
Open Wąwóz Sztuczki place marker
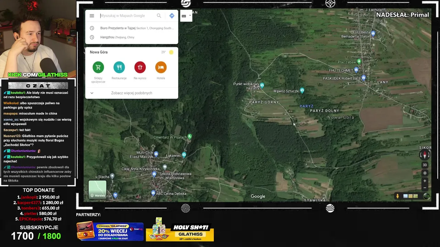[x=302, y=91]
